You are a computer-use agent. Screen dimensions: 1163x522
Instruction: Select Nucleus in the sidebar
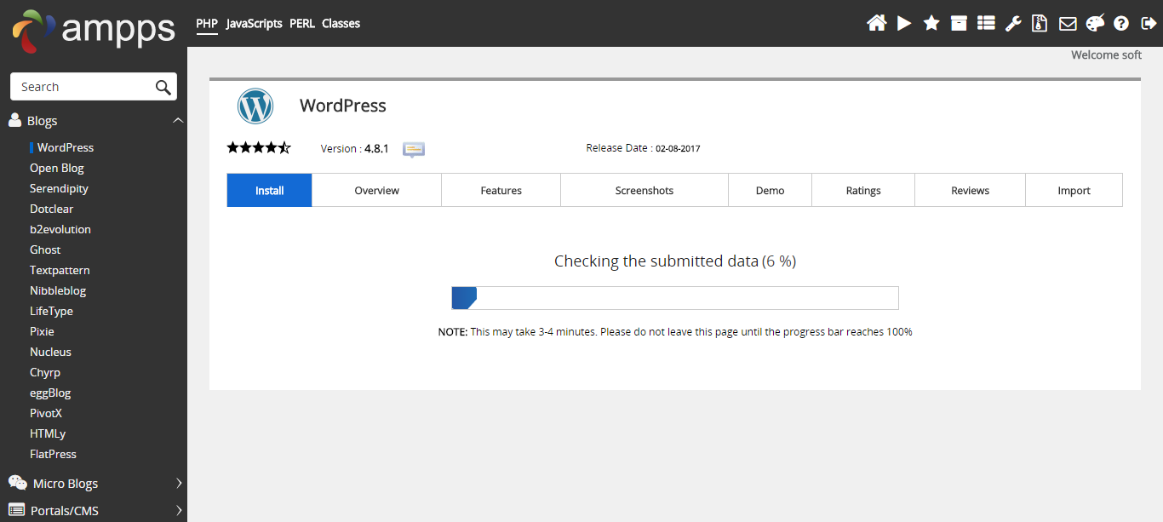[50, 352]
